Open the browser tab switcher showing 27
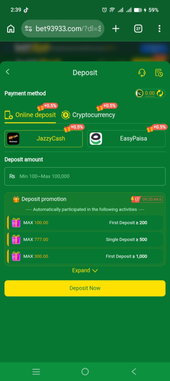The image size is (170, 381). (138, 29)
